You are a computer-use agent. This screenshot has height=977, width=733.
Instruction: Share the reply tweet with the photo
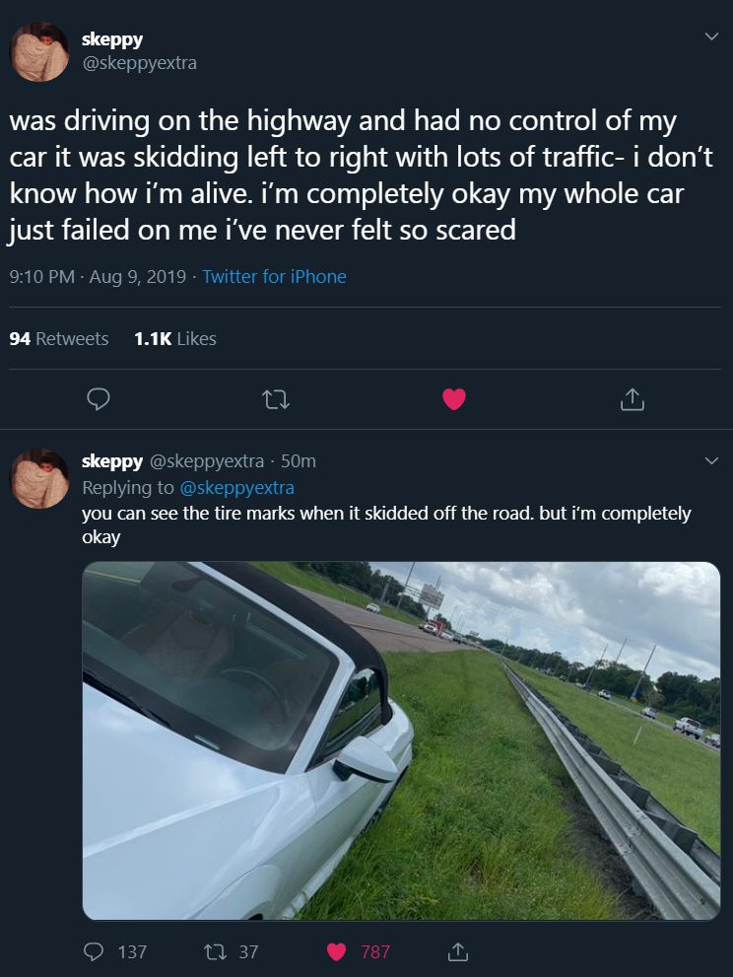[456, 951]
